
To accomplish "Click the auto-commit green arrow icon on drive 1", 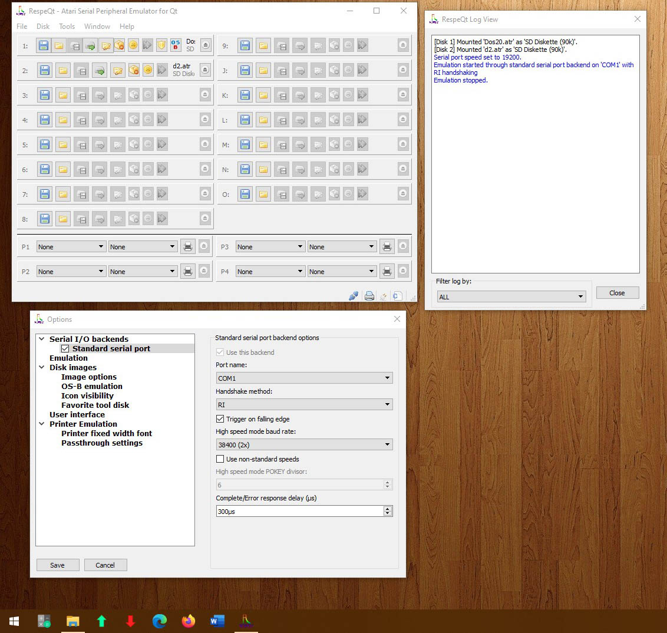I will [x=90, y=45].
